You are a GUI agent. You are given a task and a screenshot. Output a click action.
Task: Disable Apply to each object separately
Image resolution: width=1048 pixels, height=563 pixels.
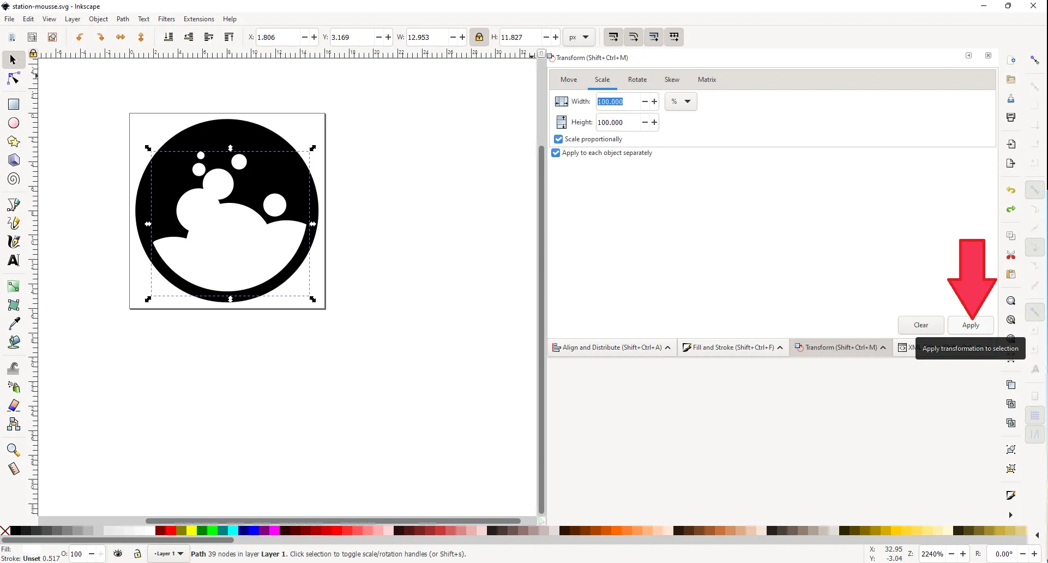coord(556,153)
